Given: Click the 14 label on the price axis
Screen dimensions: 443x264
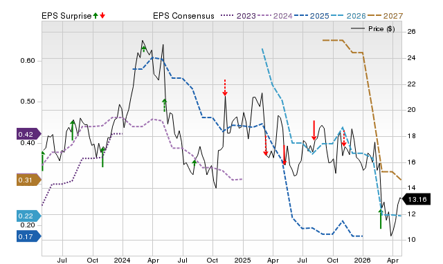Looking at the screenshot, I should point(412,188).
